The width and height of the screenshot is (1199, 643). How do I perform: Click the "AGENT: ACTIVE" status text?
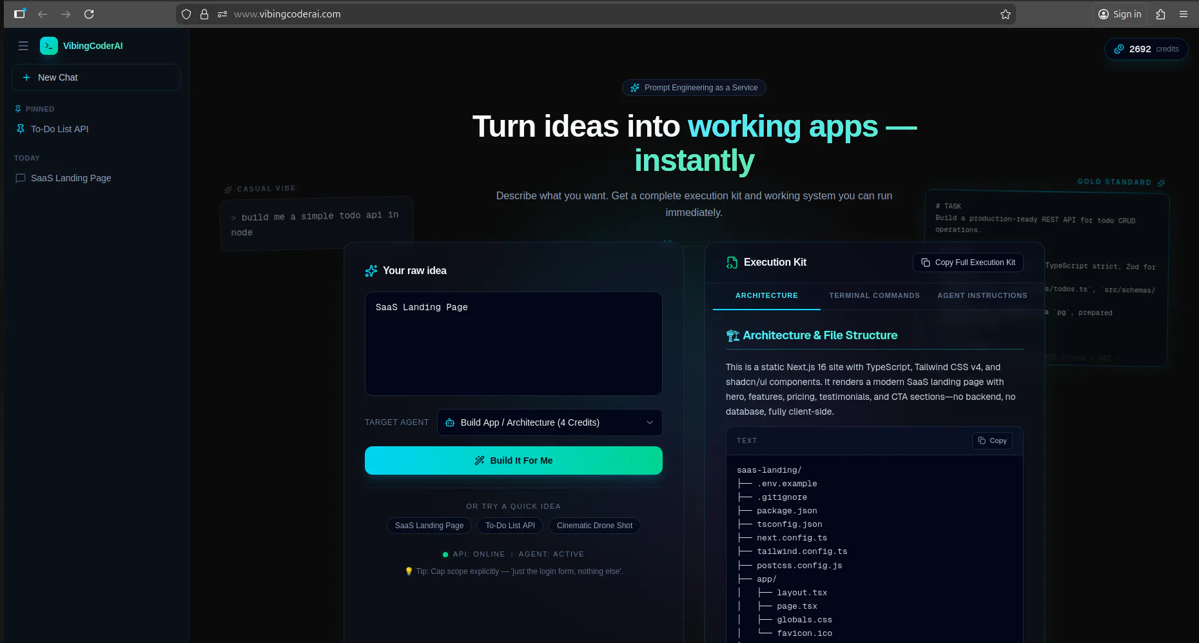click(551, 554)
